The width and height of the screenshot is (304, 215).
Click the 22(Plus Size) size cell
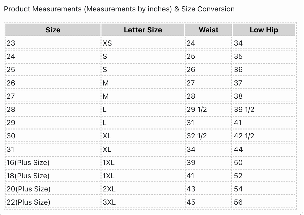pyautogui.click(x=53, y=202)
